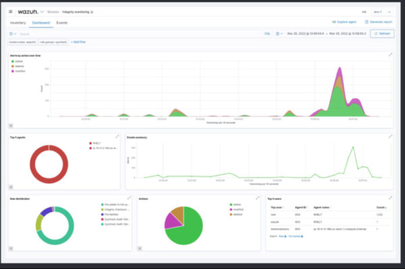Export the table as Raw
Screen dimensions: 405x269
pyautogui.click(x=283, y=236)
